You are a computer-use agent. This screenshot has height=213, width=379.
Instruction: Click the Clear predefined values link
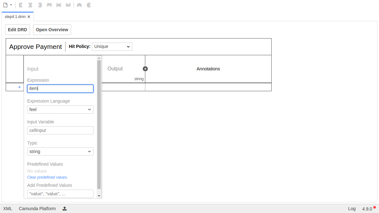point(47,177)
